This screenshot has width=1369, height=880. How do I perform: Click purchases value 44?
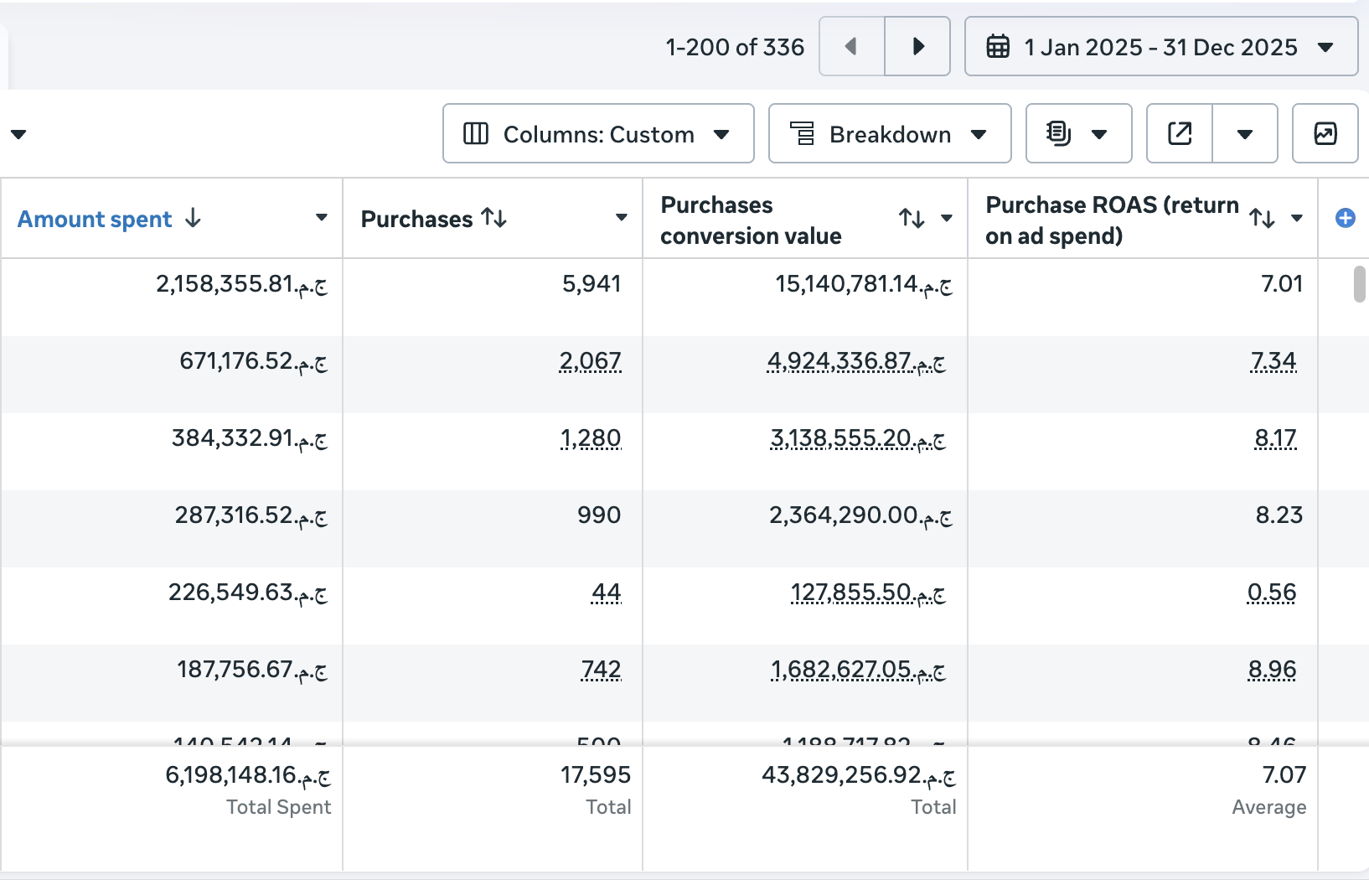click(607, 593)
